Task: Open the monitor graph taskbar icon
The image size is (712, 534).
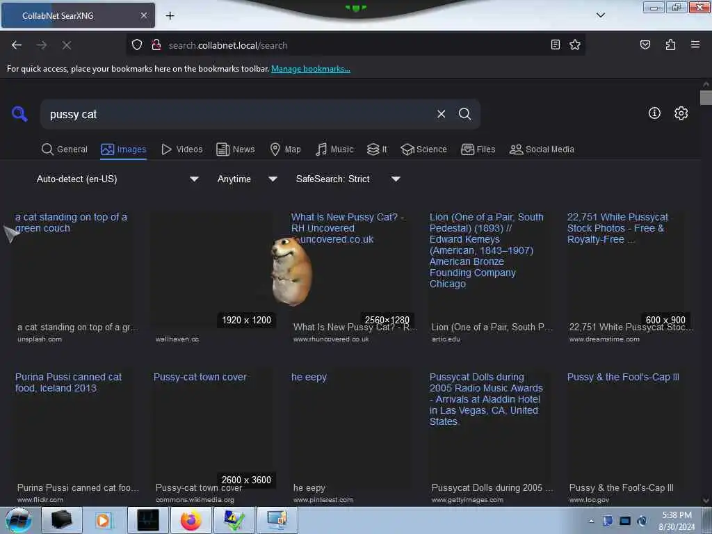Action: [x=148, y=520]
